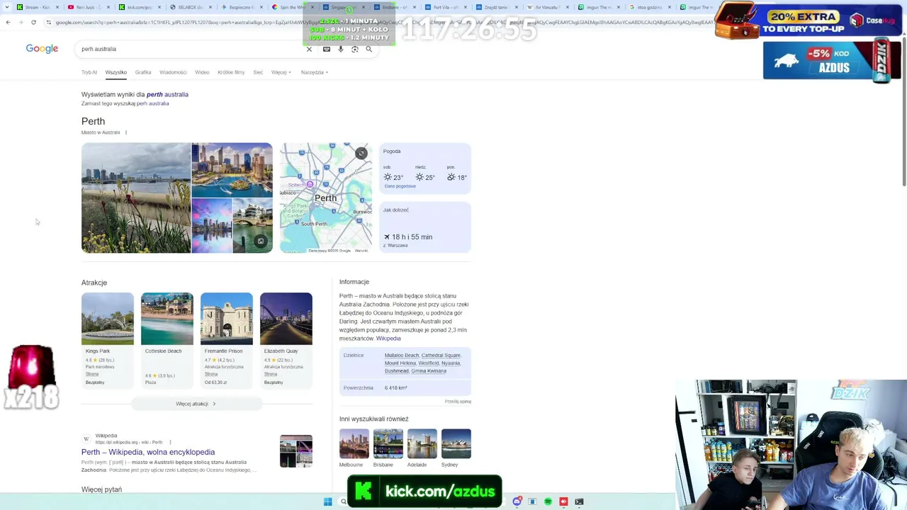This screenshot has height=510, width=907.
Task: Open the on-screen keyboard icon in search bar
Action: (x=326, y=49)
